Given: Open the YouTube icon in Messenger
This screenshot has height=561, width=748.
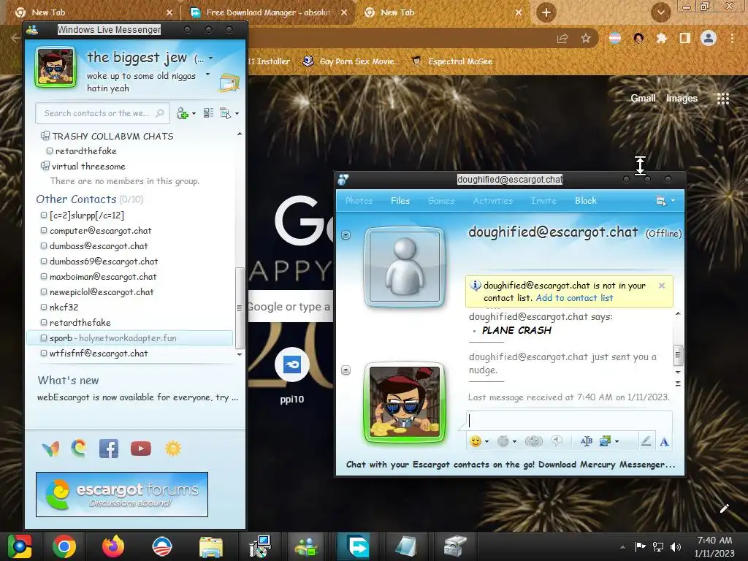Looking at the screenshot, I should click(x=141, y=449).
